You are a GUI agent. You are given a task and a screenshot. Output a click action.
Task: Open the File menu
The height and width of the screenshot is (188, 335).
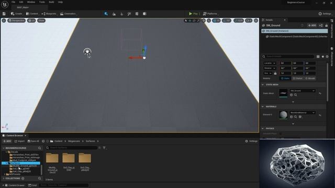[13, 2]
